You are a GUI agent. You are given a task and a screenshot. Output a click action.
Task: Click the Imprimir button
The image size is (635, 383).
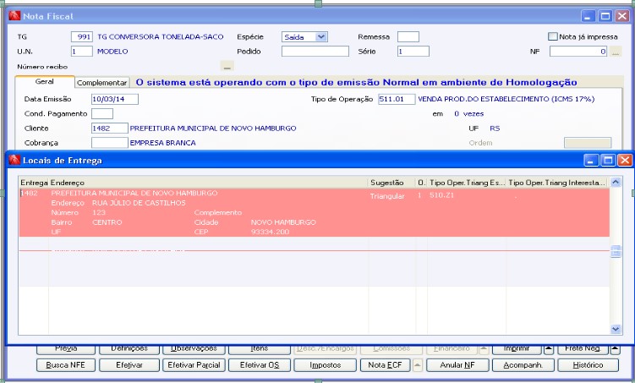(x=517, y=349)
